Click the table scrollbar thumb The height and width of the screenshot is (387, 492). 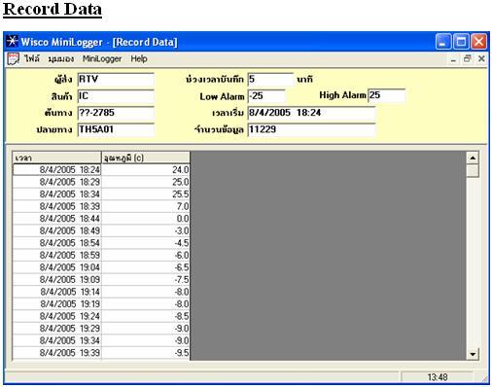point(473,170)
